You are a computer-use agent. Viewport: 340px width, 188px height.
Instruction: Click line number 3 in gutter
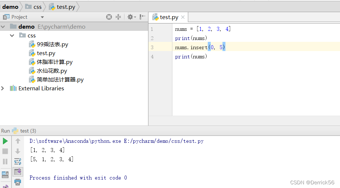(152, 47)
